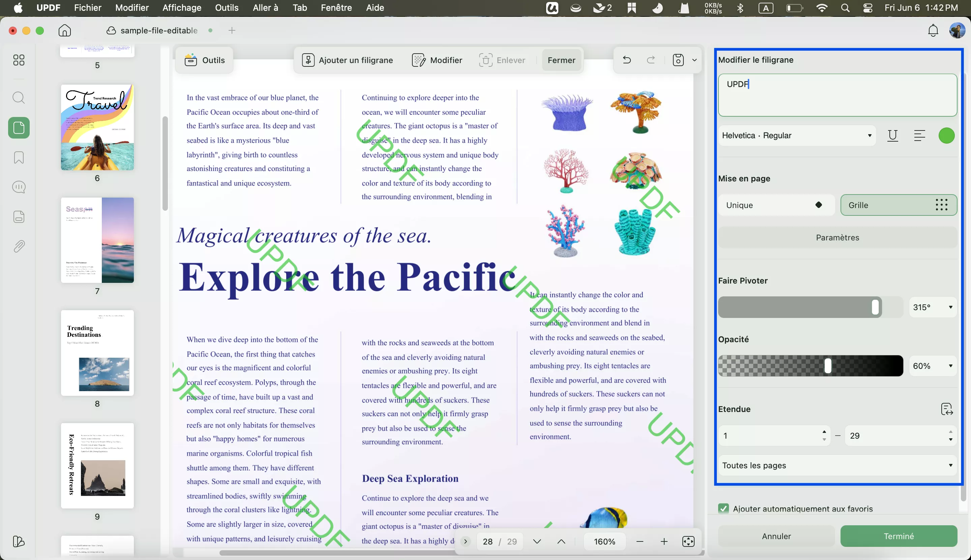Click the Paramètres button
This screenshot has height=560, width=971.
click(837, 238)
